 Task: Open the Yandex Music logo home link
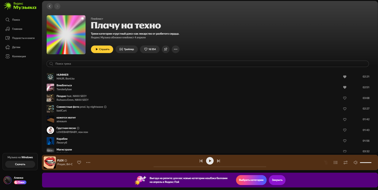click(x=20, y=6)
